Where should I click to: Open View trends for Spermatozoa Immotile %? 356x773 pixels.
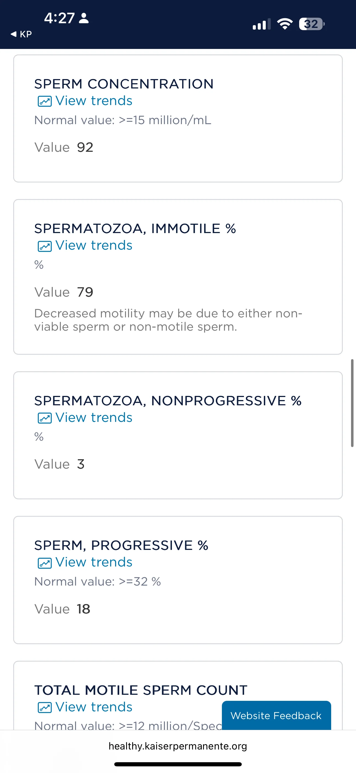tap(94, 246)
